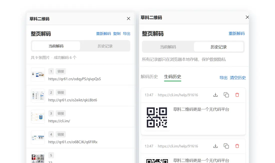Click second record's https://cli.im/help/91616 URL

[178, 146]
